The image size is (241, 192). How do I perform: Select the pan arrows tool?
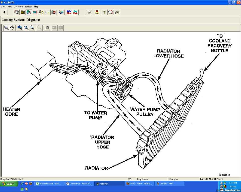[x=12, y=28]
